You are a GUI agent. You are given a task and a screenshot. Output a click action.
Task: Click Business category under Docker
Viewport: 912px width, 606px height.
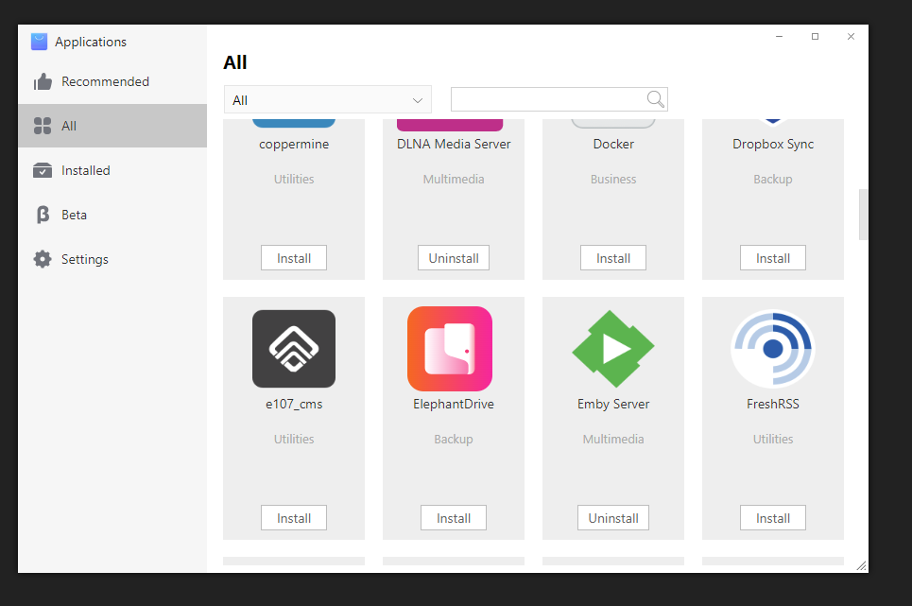pos(613,179)
